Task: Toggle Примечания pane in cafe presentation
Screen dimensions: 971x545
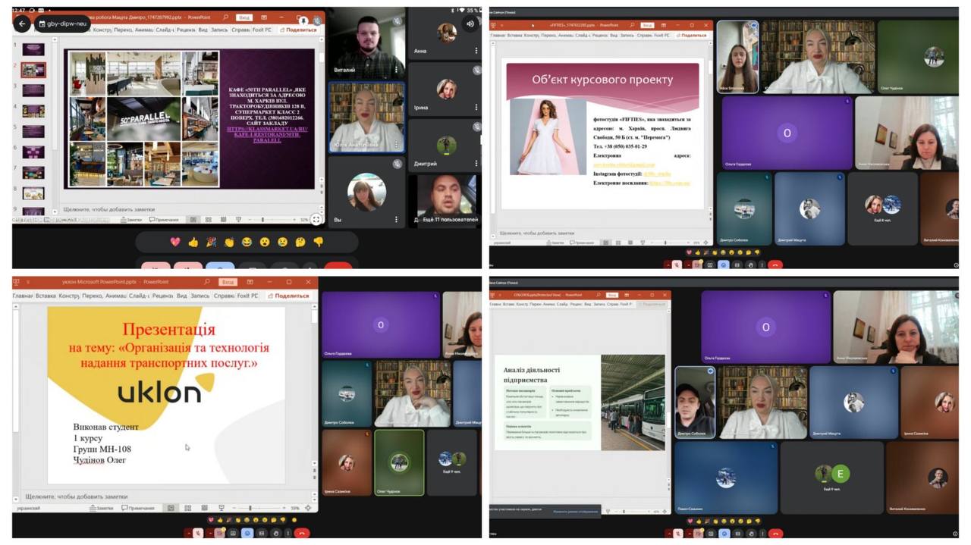Action: [x=164, y=220]
